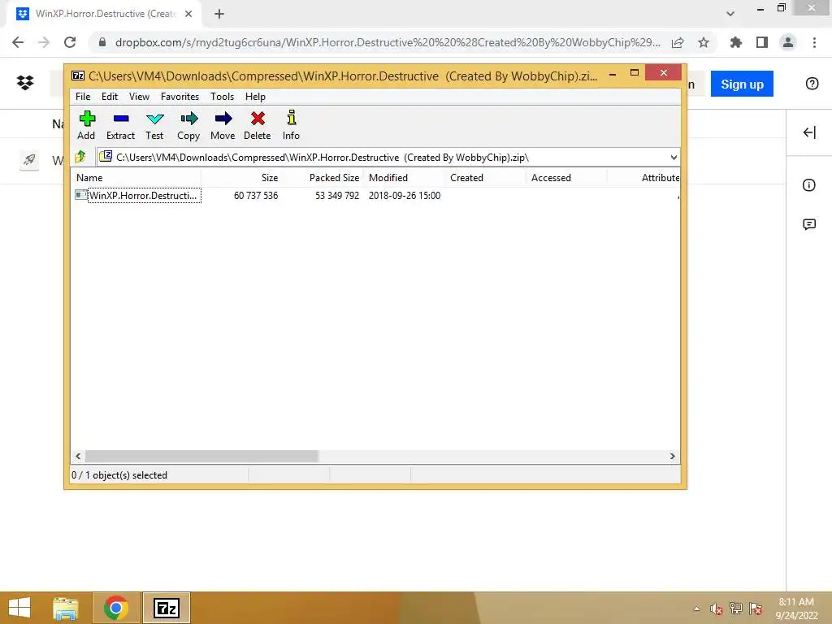Reload the Dropbox page
The height and width of the screenshot is (624, 832).
coord(70,42)
